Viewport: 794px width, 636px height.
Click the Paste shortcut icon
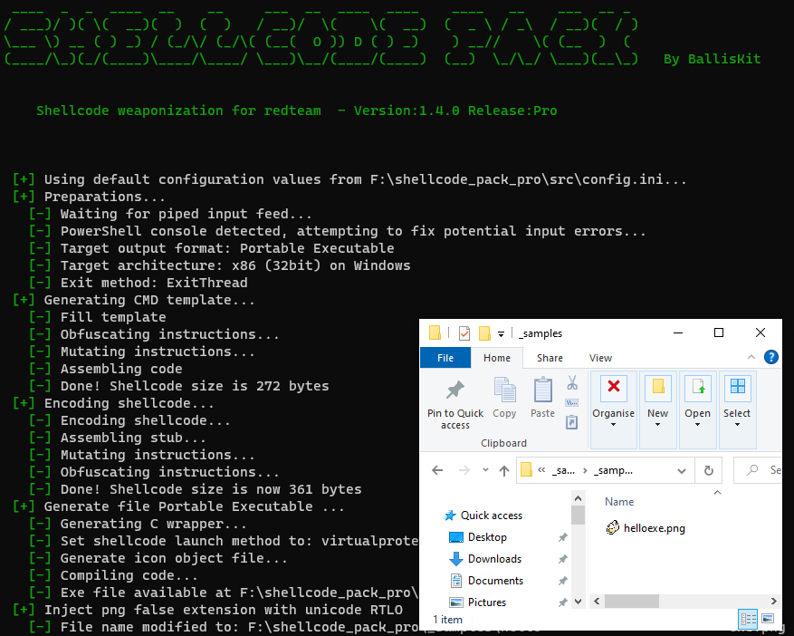tap(571, 421)
